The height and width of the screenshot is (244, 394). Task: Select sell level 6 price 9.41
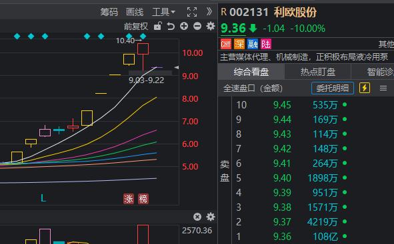pyautogui.click(x=282, y=164)
